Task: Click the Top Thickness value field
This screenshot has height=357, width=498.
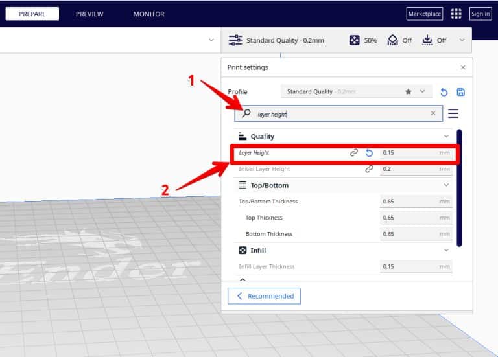Action: (x=415, y=218)
